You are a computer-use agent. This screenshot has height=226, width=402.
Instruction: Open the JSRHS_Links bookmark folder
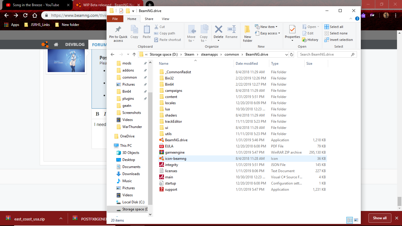(x=37, y=25)
